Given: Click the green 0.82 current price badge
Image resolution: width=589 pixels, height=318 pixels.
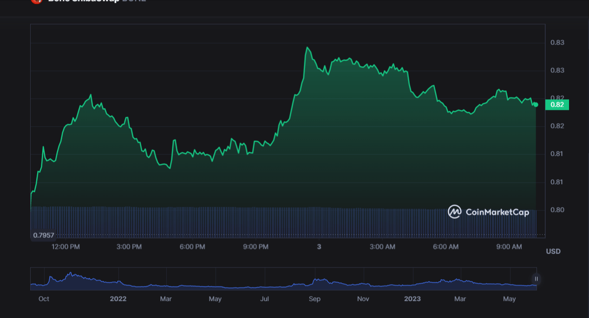Looking at the screenshot, I should [557, 105].
